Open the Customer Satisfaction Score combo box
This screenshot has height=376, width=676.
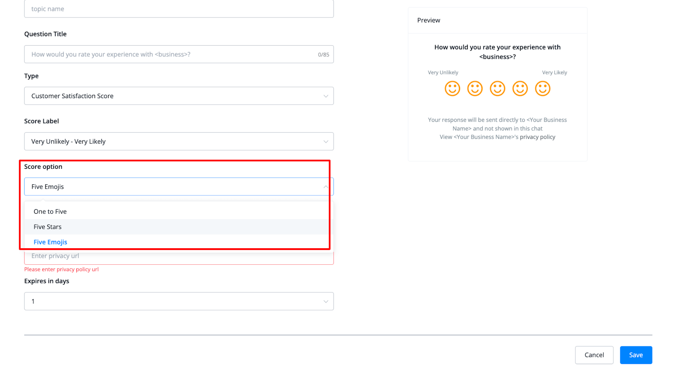point(179,96)
